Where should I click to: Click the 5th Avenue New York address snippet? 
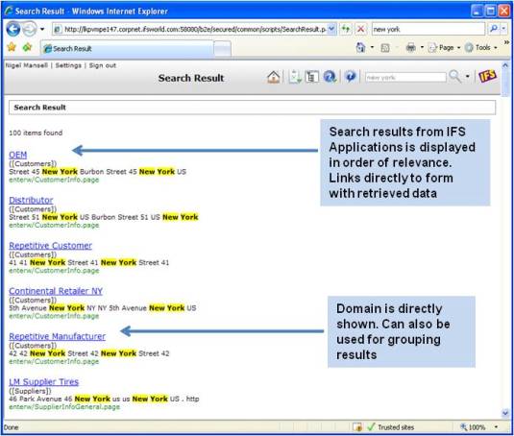tap(103, 308)
